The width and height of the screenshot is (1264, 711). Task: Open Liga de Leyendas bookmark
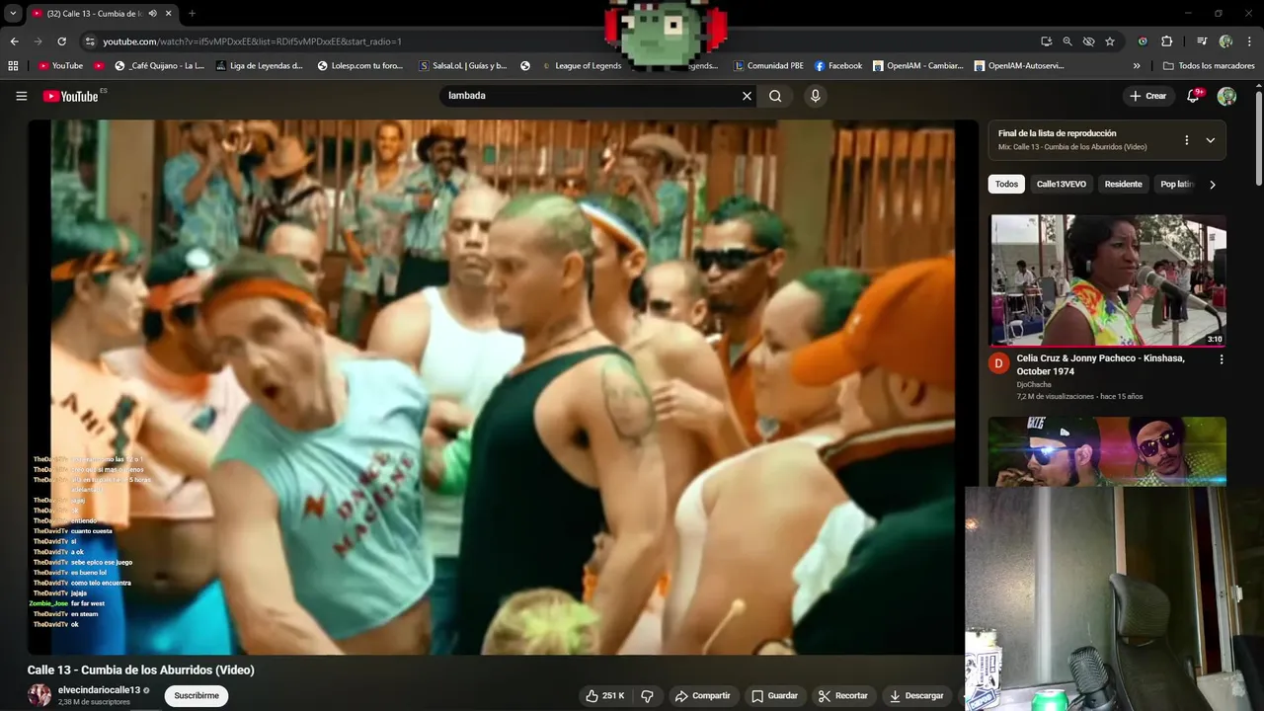pos(259,66)
